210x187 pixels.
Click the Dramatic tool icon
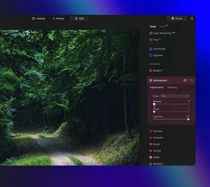(x=151, y=137)
